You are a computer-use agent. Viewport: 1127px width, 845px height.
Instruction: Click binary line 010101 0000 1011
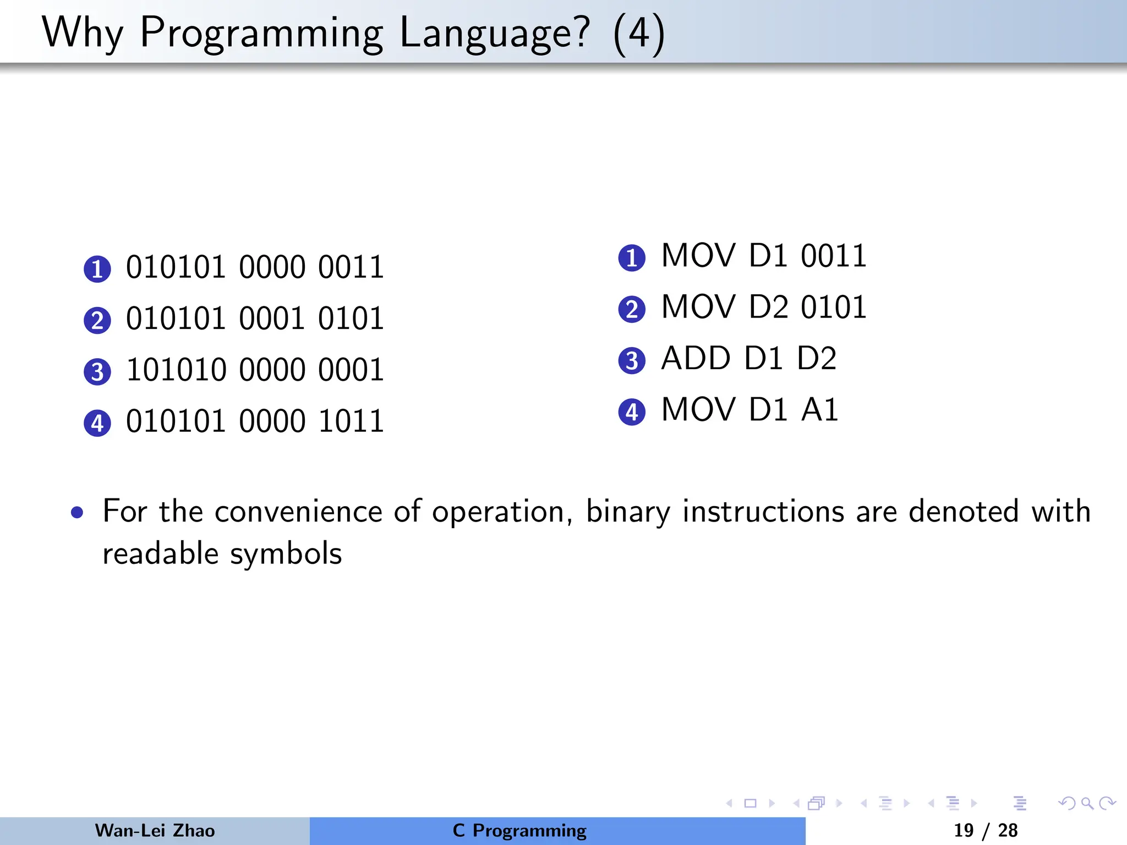(x=255, y=421)
